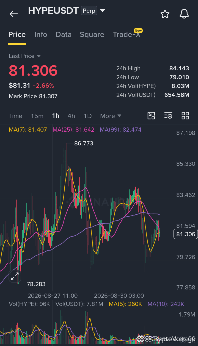Open the trading pair selector dropdown arrow
198x346 pixels.
tap(103, 11)
